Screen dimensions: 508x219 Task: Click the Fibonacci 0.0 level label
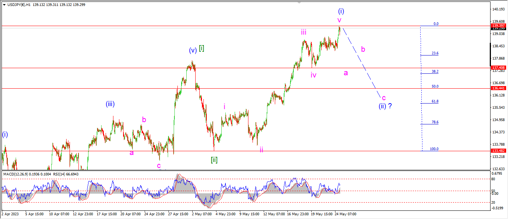[x=436, y=24]
